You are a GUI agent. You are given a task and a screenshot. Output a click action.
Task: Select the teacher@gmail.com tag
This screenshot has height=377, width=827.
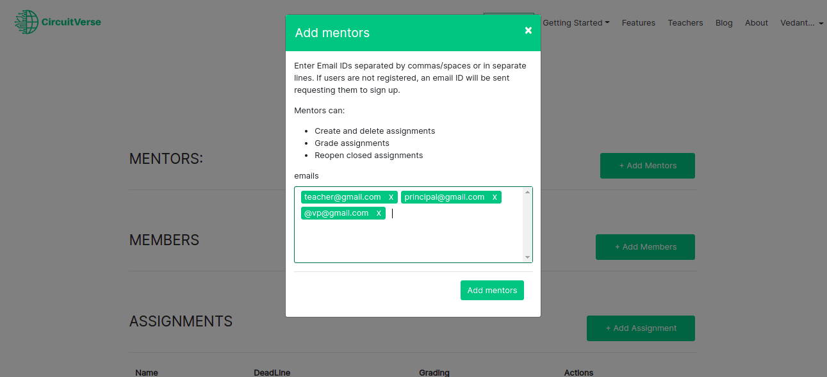click(x=343, y=197)
